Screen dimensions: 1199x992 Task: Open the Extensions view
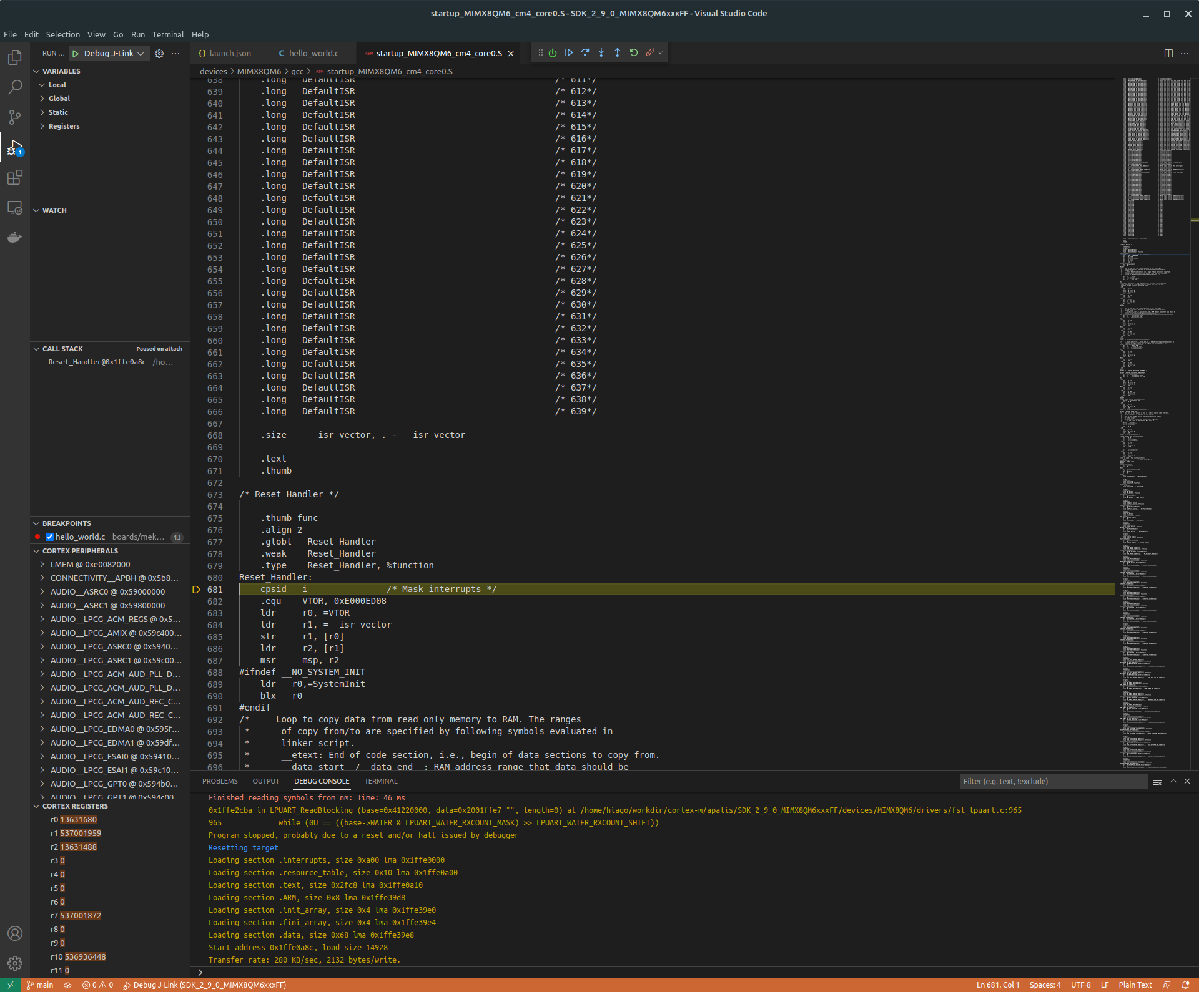click(15, 177)
